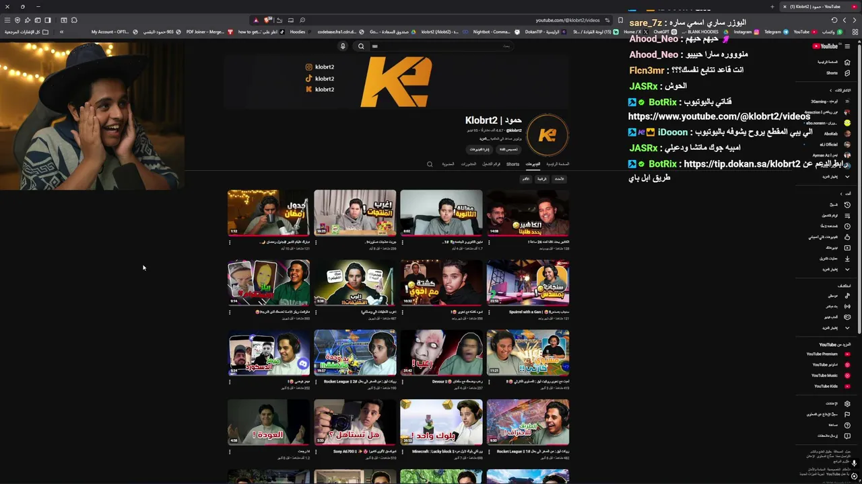This screenshot has height=484, width=862.
Task: Open Playlists in the YouTube sidebar
Action: coord(835,216)
